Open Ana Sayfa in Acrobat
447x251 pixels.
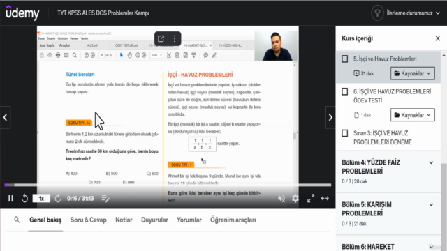47,45
